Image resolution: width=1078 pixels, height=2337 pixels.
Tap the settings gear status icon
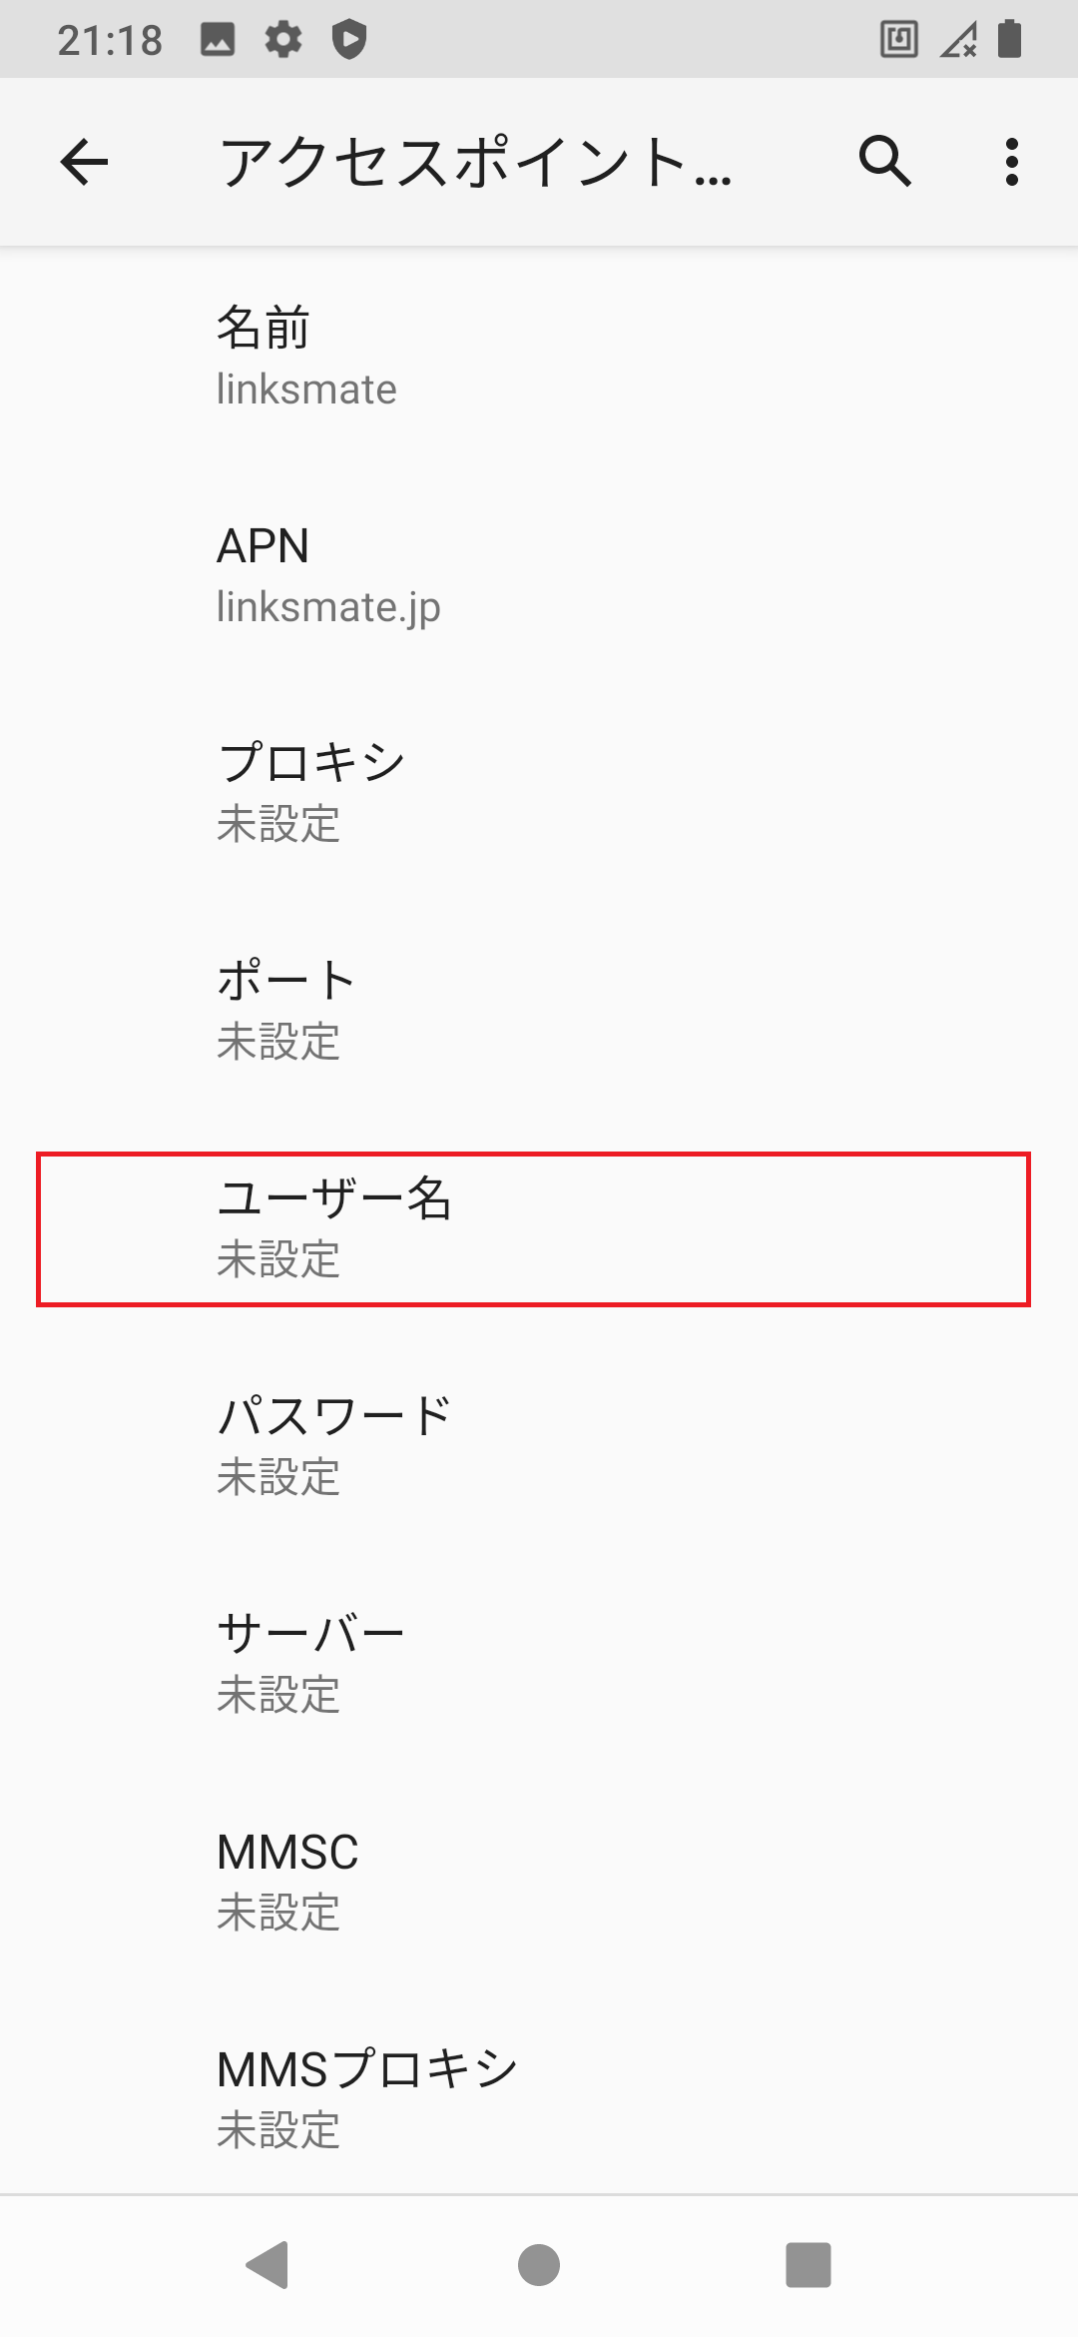[x=283, y=40]
